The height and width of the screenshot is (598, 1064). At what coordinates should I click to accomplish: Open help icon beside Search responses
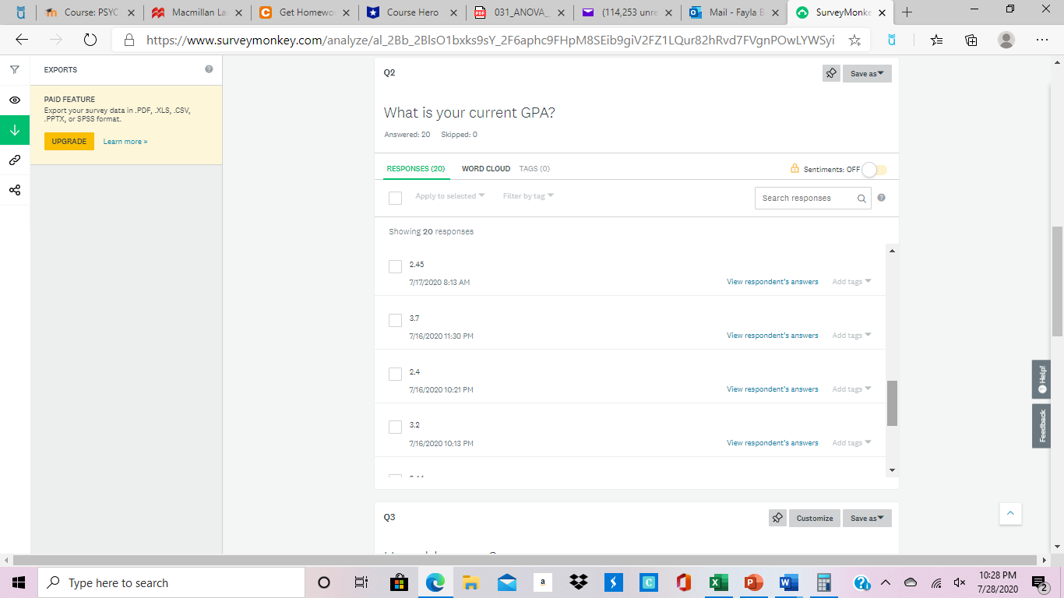tap(882, 198)
